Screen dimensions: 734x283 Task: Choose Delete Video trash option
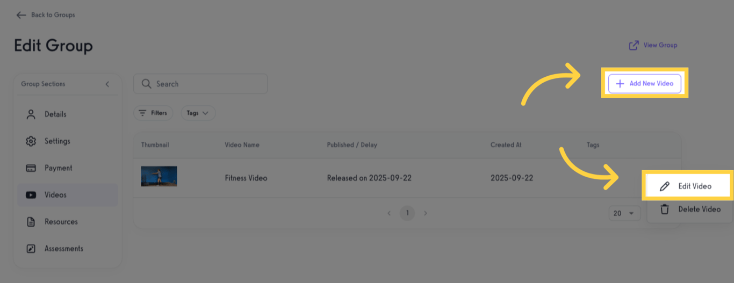[x=665, y=209]
